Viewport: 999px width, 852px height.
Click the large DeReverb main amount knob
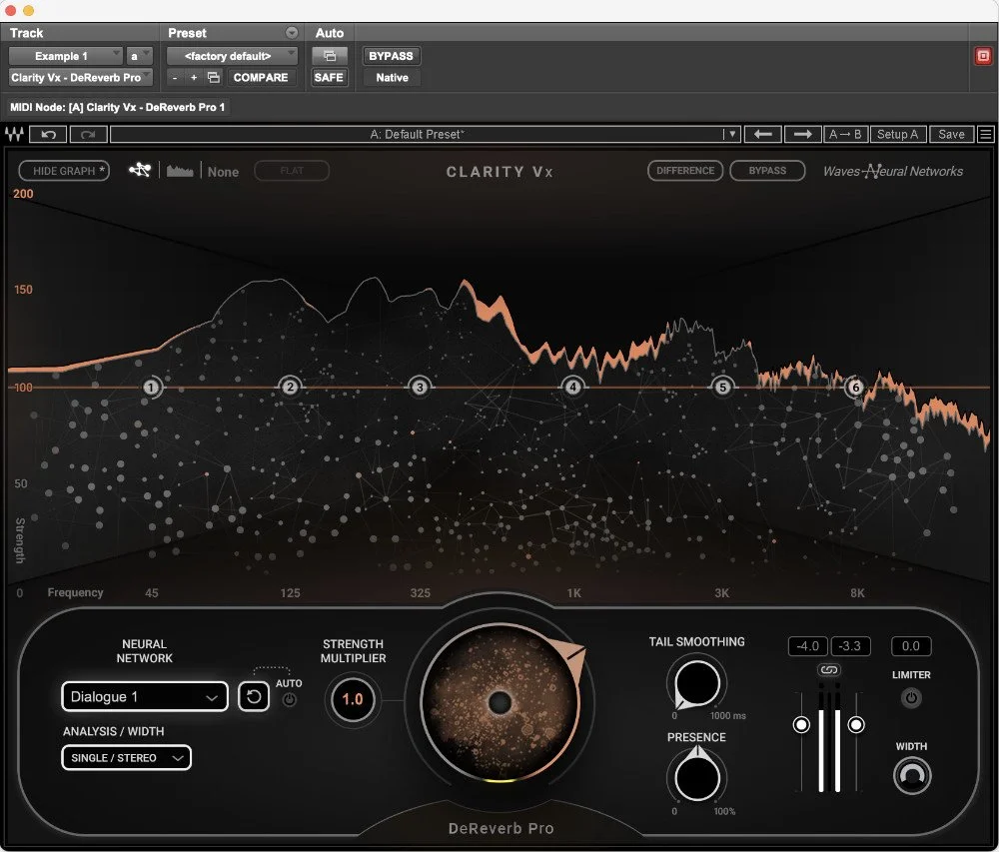point(500,702)
